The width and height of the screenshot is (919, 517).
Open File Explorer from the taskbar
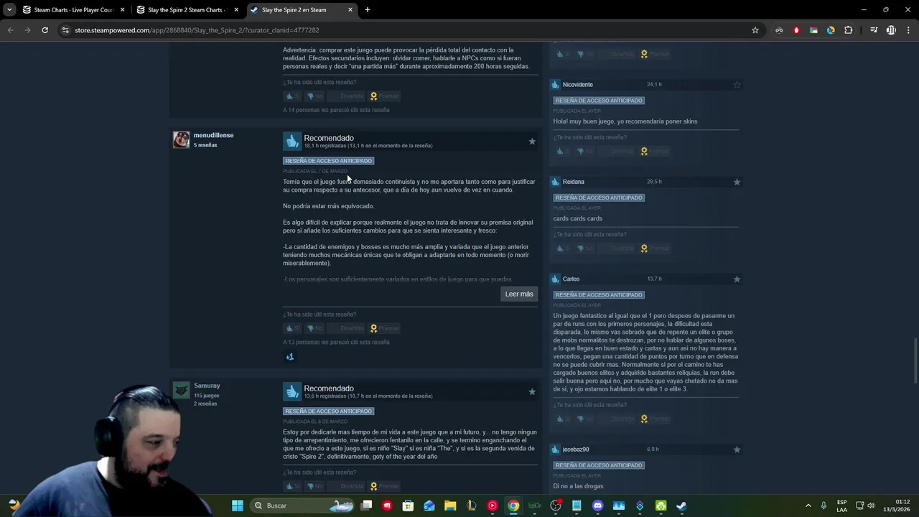point(450,506)
